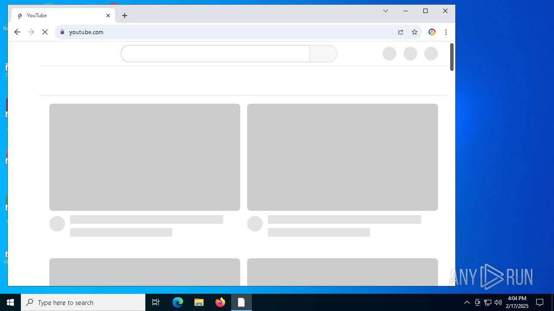
Task: Bookmark this page with the star
Action: click(415, 32)
